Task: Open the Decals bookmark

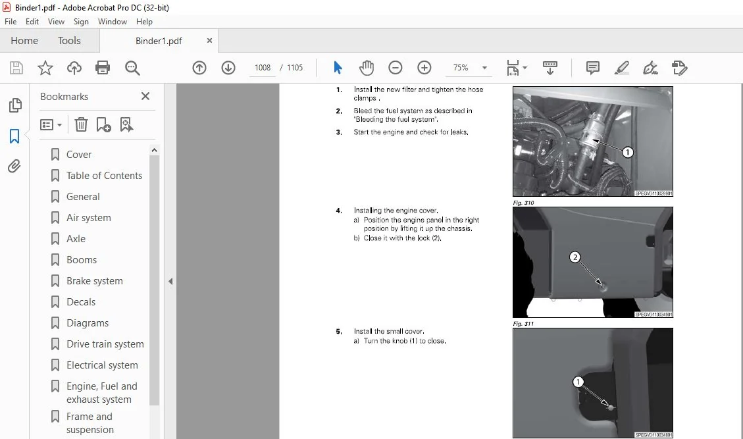Action: coord(80,302)
